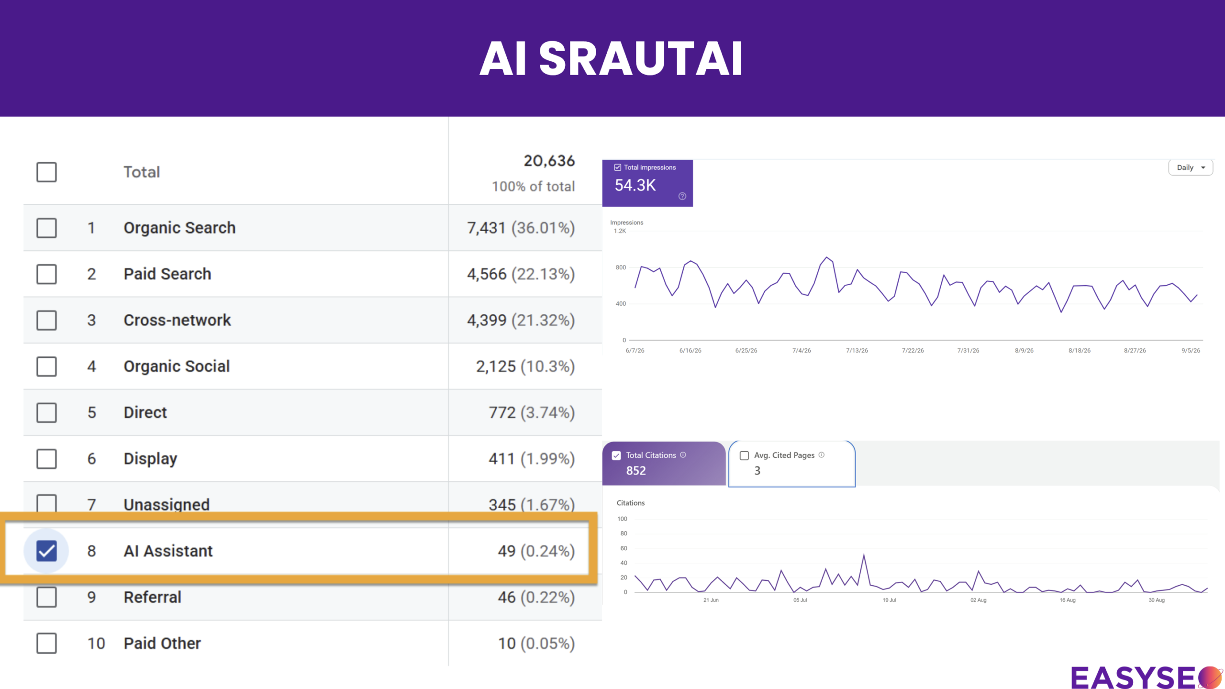Image resolution: width=1225 pixels, height=689 pixels.
Task: Click the 7,431 (36.01%) value
Action: [521, 228]
